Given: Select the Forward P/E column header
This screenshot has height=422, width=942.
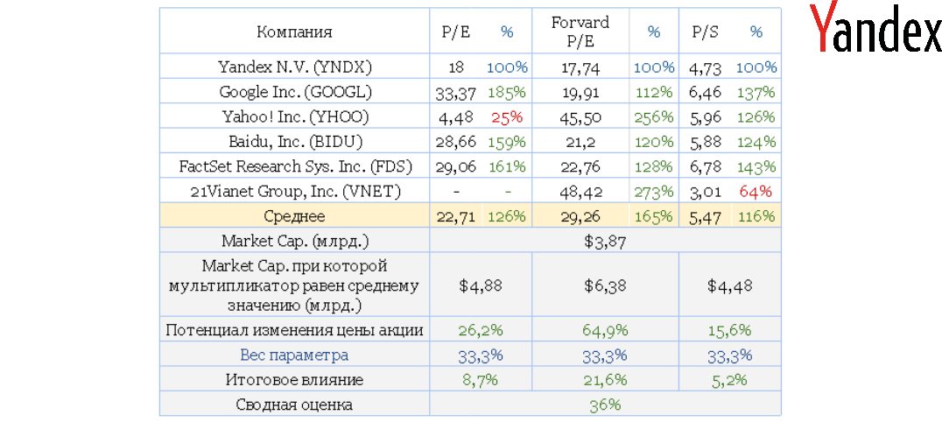Looking at the screenshot, I should (x=580, y=32).
